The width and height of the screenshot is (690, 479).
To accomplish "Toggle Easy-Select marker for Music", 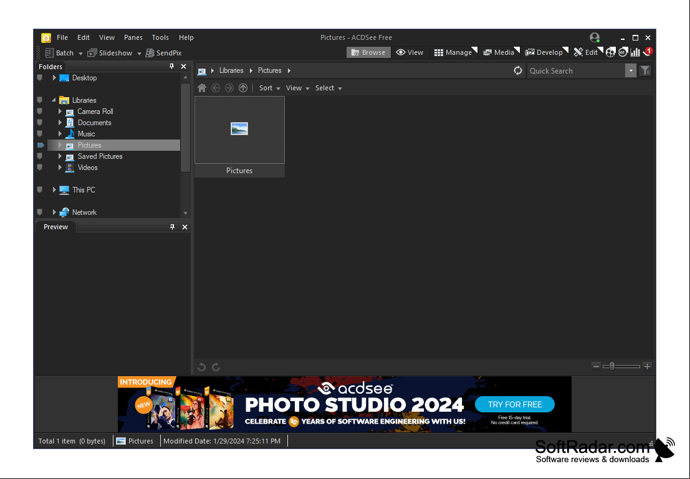I will click(x=40, y=134).
